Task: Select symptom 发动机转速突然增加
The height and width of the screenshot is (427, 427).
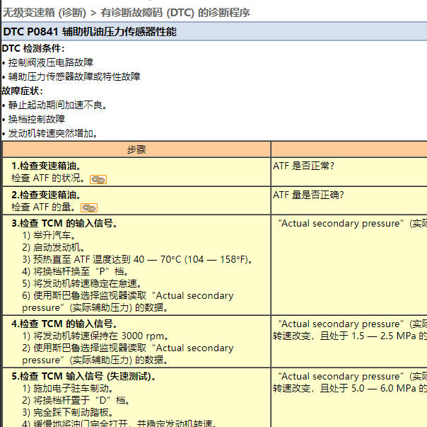Action: pyautogui.click(x=53, y=133)
